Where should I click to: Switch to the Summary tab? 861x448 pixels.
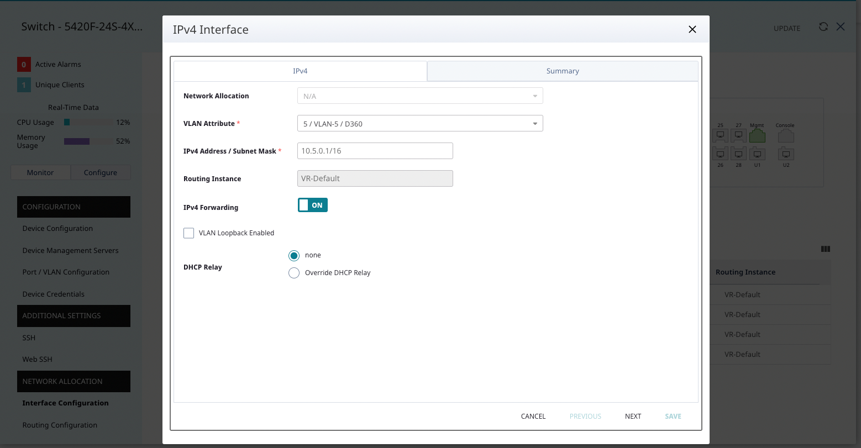[x=563, y=71]
